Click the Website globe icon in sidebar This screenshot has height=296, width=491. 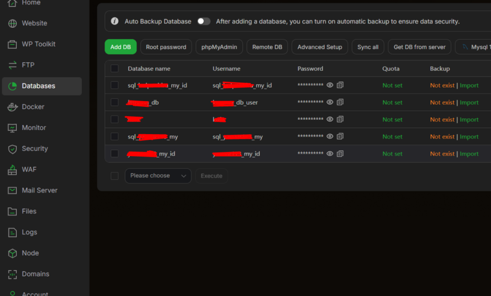tap(12, 23)
